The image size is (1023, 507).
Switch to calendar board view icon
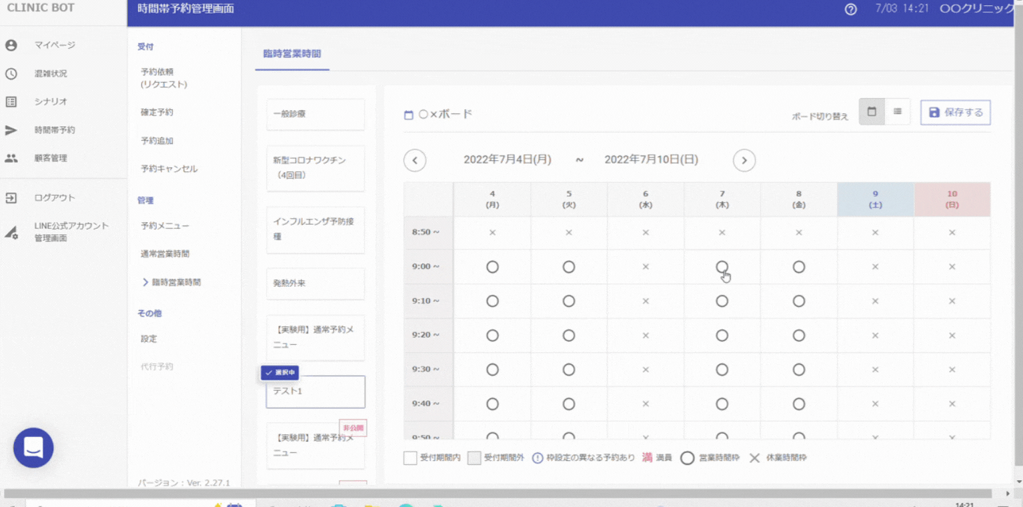coord(872,112)
